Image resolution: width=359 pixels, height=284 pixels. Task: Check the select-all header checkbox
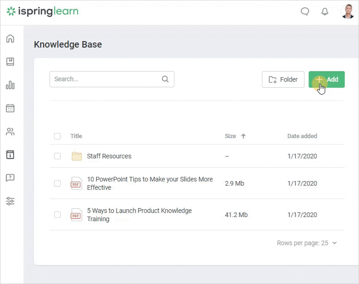[x=57, y=136]
